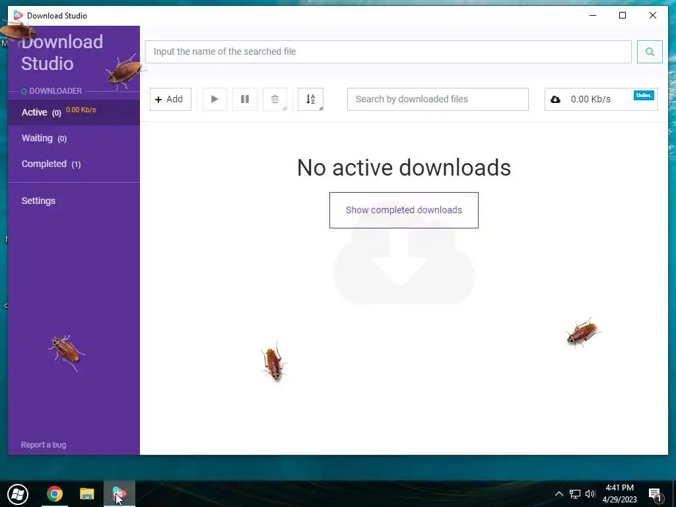Click the Unlim. speed limit badge
The width and height of the screenshot is (676, 507).
coord(644,95)
